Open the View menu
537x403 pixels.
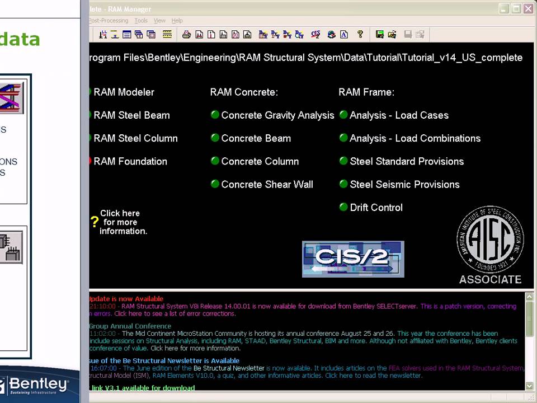[x=159, y=21]
